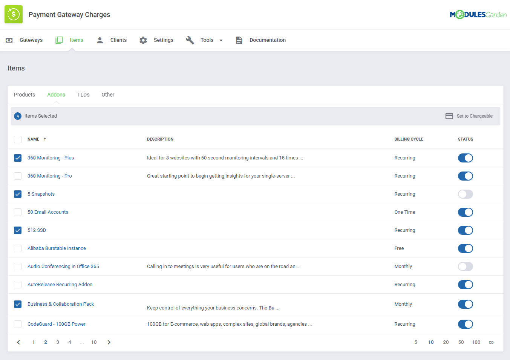
Task: Open the Documentation page icon
Action: pos(239,40)
